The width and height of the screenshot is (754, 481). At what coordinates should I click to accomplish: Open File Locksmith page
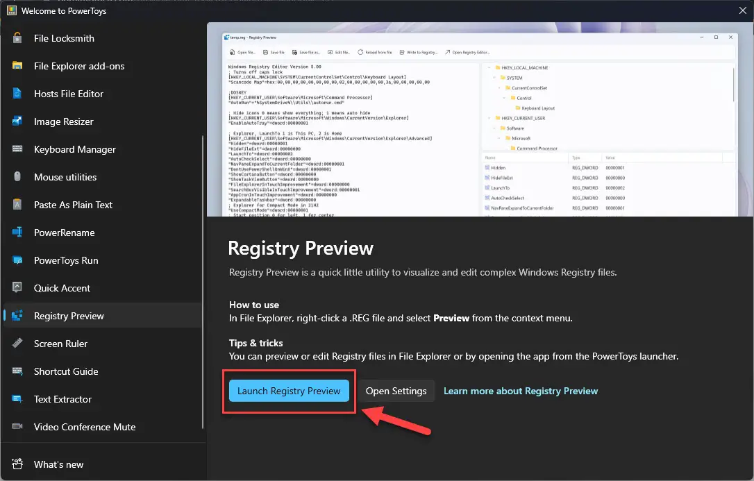point(64,38)
